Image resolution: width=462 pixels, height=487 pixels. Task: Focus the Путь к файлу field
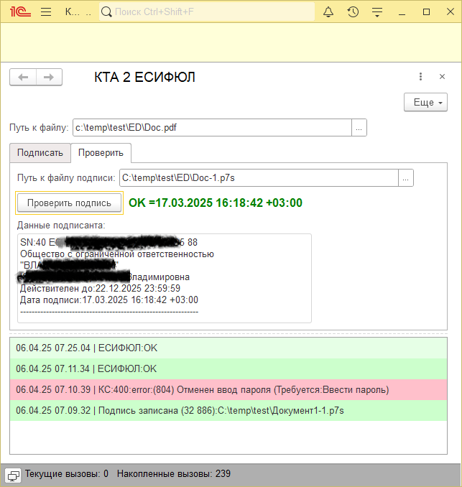212,128
